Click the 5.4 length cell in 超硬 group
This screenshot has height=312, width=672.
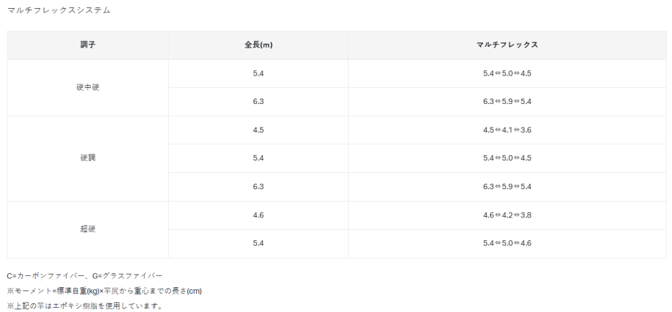point(259,243)
